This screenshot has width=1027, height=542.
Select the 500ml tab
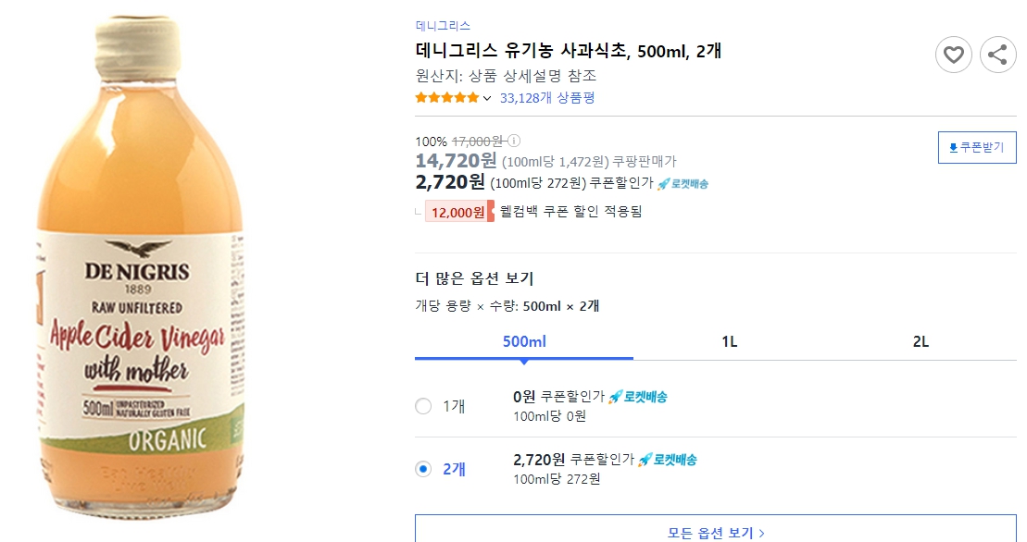520,341
